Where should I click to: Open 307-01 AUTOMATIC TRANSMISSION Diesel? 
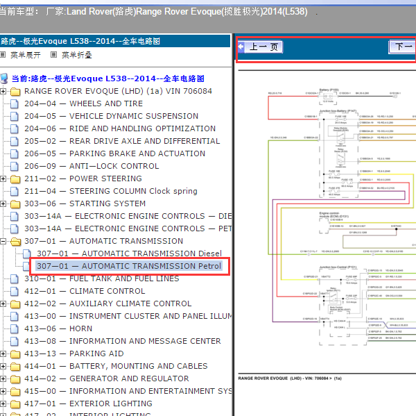tap(129, 253)
